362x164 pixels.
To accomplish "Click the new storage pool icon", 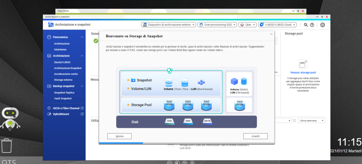I will [303, 64].
